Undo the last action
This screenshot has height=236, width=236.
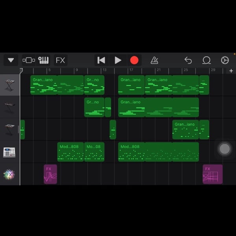coord(188,60)
